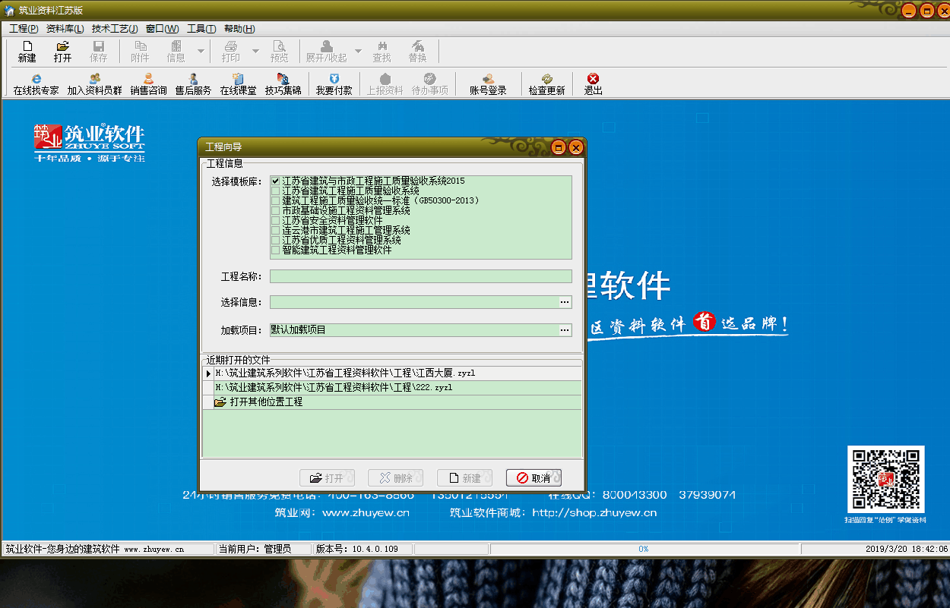Open 销售咨询 sales consultation
Screen dimensions: 950x608
coord(148,83)
